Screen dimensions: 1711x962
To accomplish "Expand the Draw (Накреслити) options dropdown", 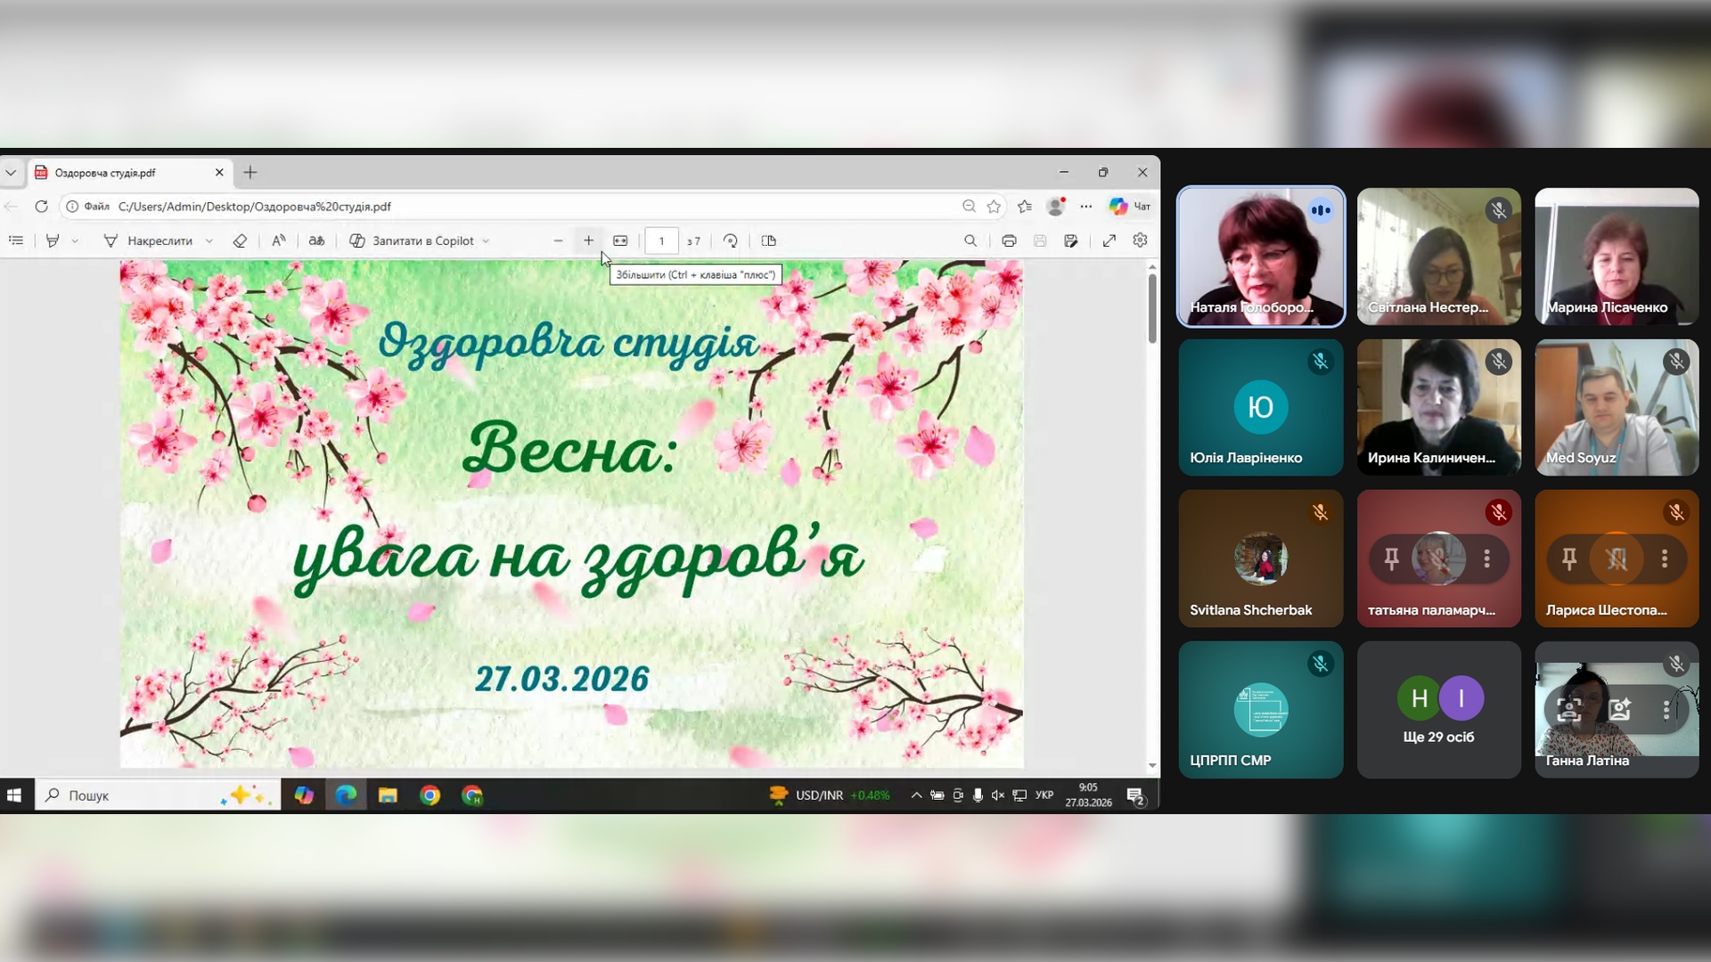I will (x=209, y=240).
